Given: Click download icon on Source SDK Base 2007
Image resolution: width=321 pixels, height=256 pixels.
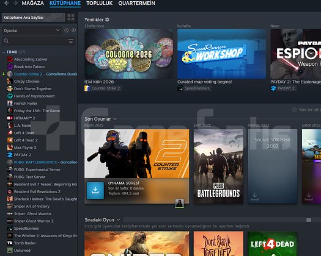Looking at the screenshot, I should [x=254, y=196].
